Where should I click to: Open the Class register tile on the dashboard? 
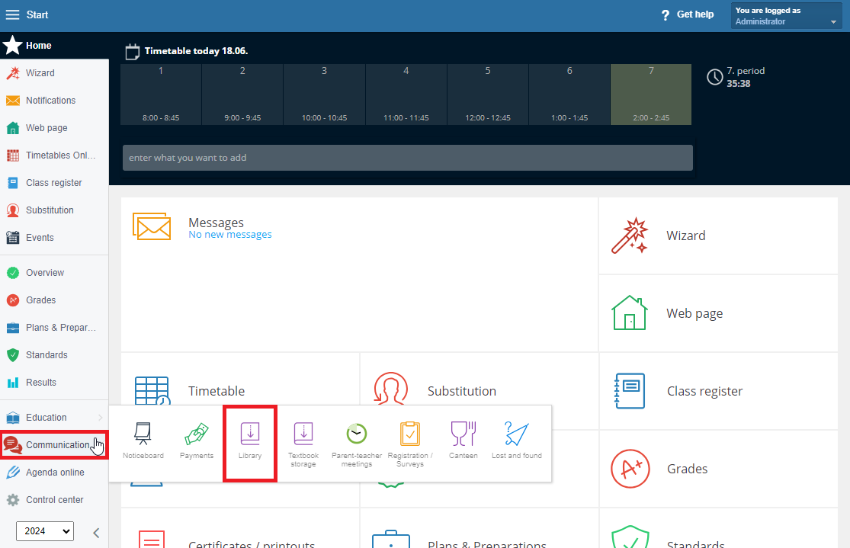tap(718, 391)
